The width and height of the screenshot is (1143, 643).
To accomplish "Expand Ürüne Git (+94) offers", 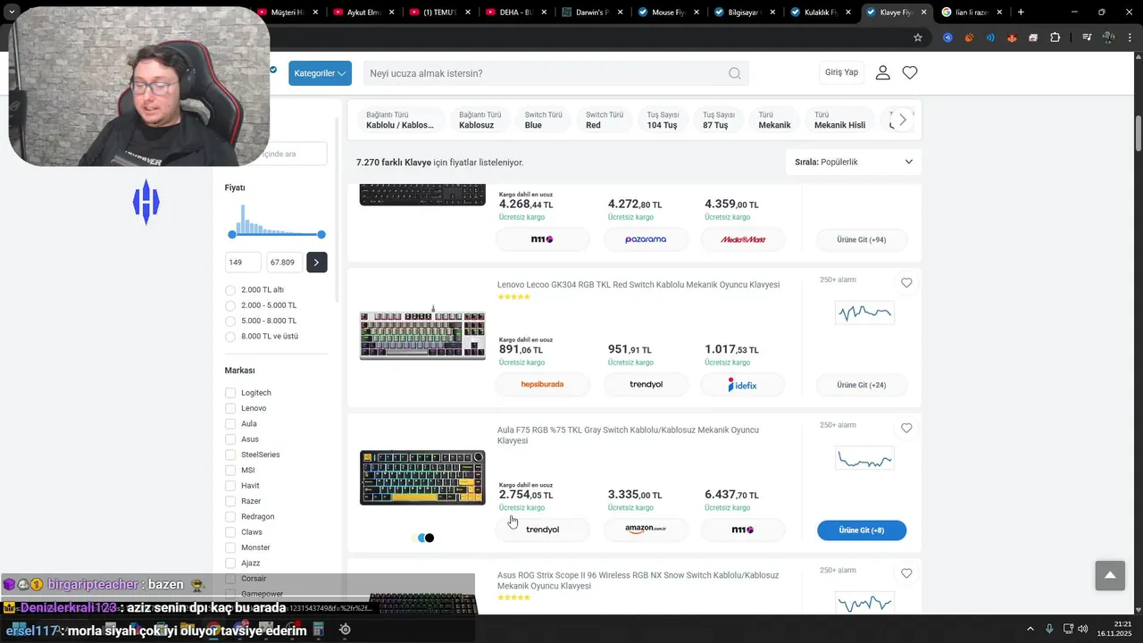I will click(x=862, y=239).
